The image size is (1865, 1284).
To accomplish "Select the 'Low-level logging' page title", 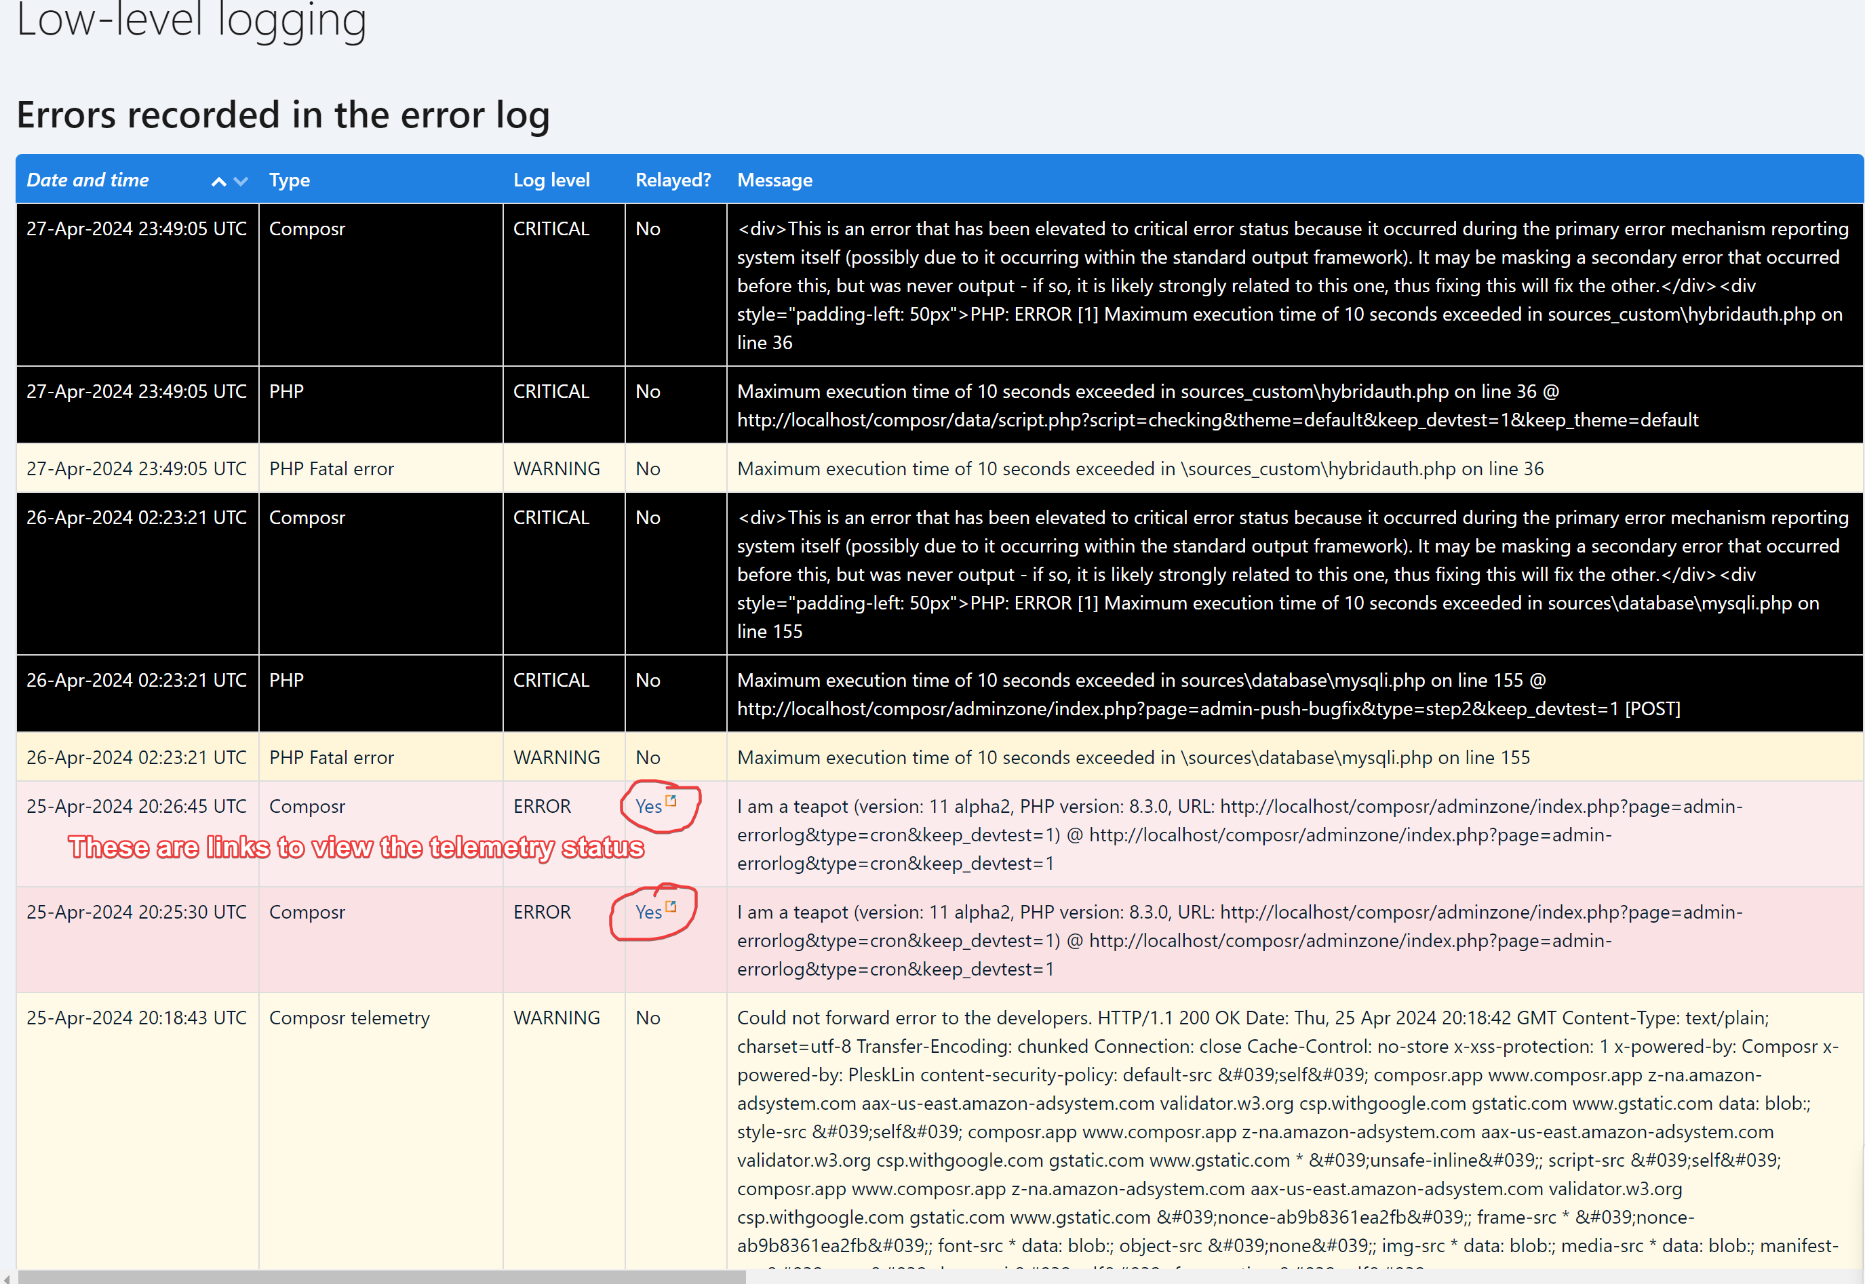I will 191,20.
